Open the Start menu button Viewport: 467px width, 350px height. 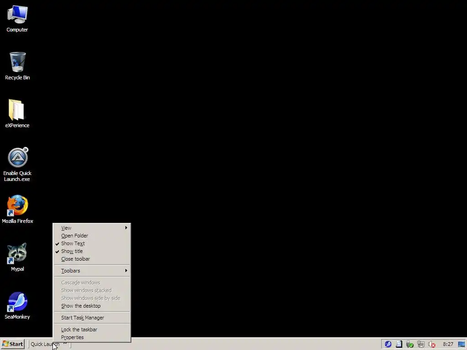[12, 345]
